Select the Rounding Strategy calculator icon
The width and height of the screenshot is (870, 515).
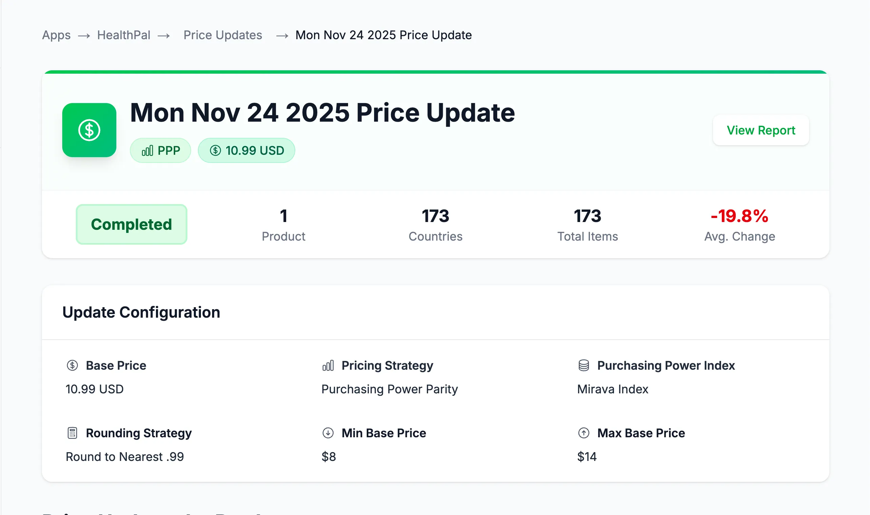72,433
